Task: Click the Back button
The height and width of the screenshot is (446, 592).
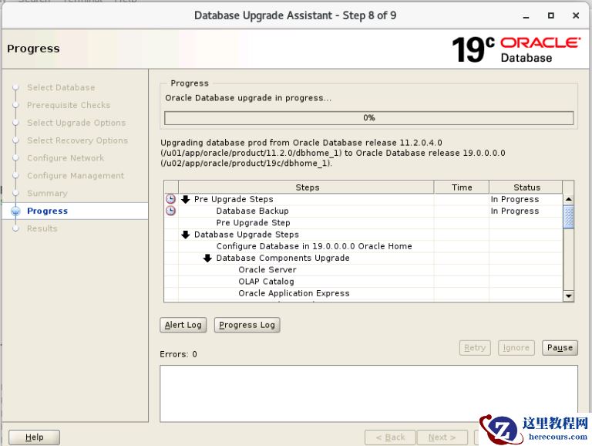Action: [390, 438]
